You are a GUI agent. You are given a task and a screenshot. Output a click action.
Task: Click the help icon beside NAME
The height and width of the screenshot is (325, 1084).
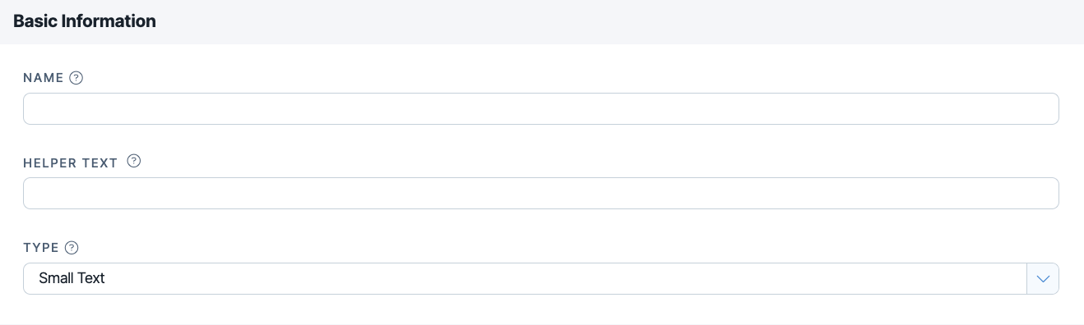point(76,78)
